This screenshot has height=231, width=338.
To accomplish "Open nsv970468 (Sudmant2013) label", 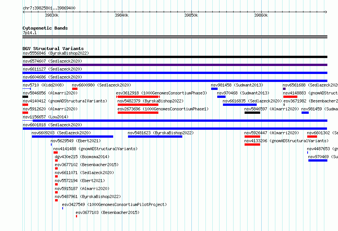I will [x=243, y=93].
